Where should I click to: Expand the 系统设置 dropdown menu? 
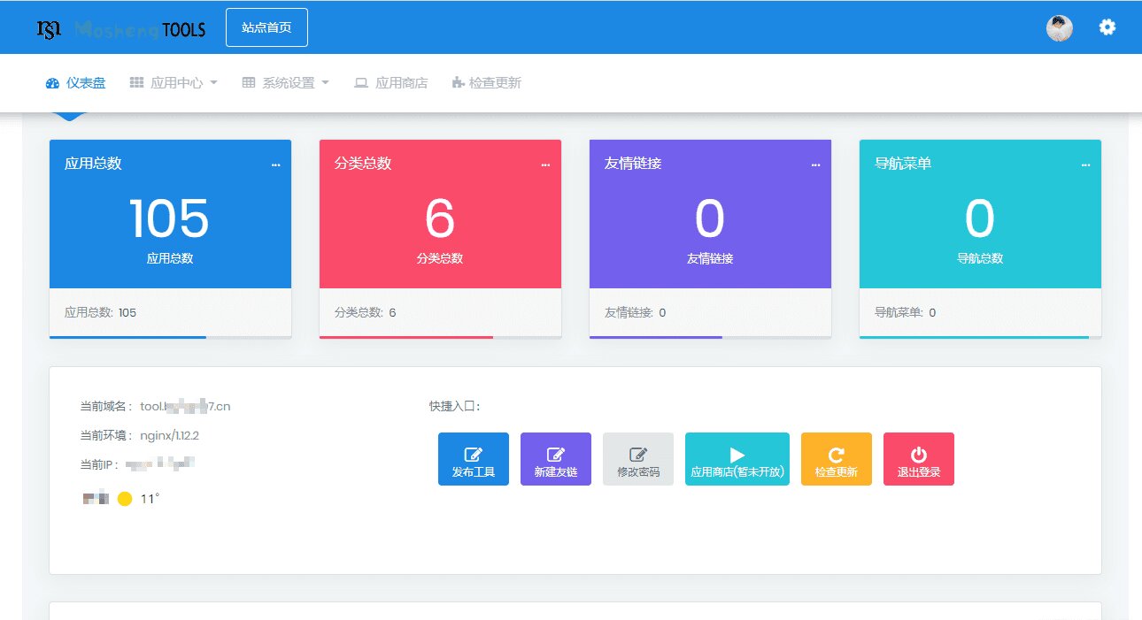point(285,83)
